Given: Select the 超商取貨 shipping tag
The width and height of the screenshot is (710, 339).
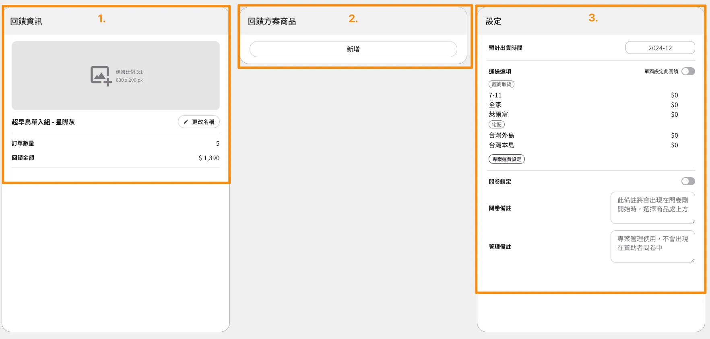Looking at the screenshot, I should pos(501,85).
